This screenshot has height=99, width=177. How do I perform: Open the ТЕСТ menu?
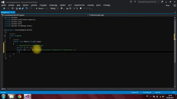70,5
